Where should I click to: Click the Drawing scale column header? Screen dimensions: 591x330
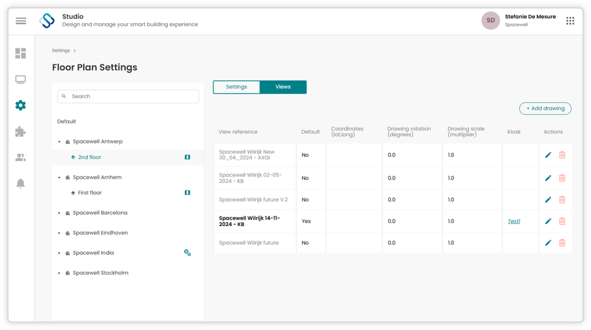(466, 132)
